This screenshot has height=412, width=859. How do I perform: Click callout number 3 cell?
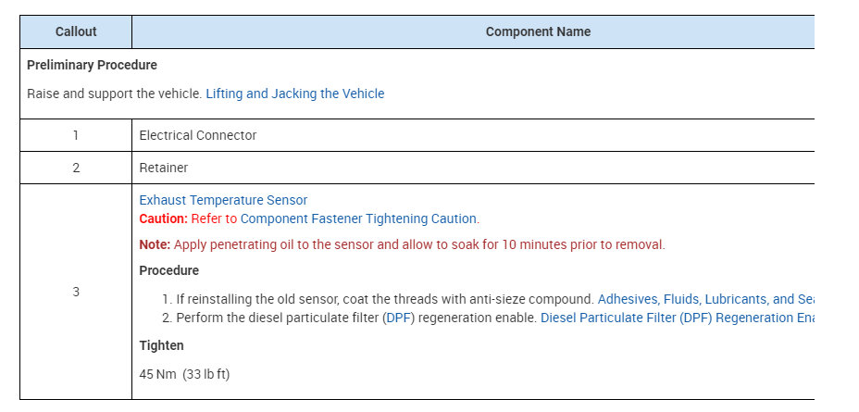[x=76, y=292]
